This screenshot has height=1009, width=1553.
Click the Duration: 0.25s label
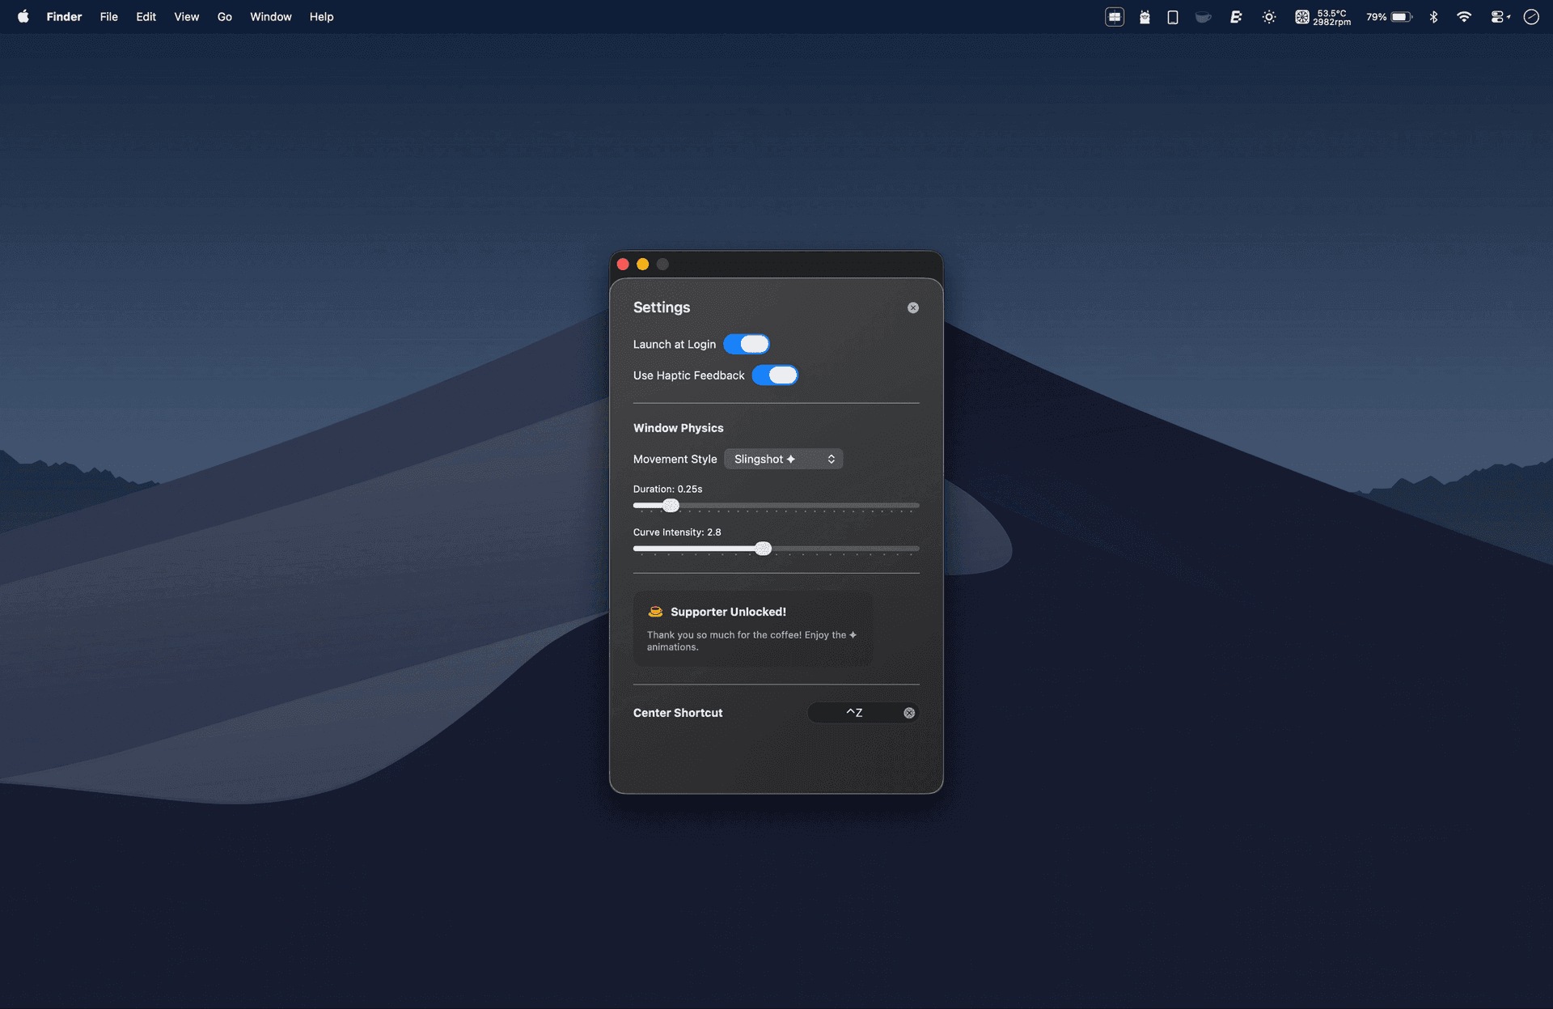click(x=667, y=489)
